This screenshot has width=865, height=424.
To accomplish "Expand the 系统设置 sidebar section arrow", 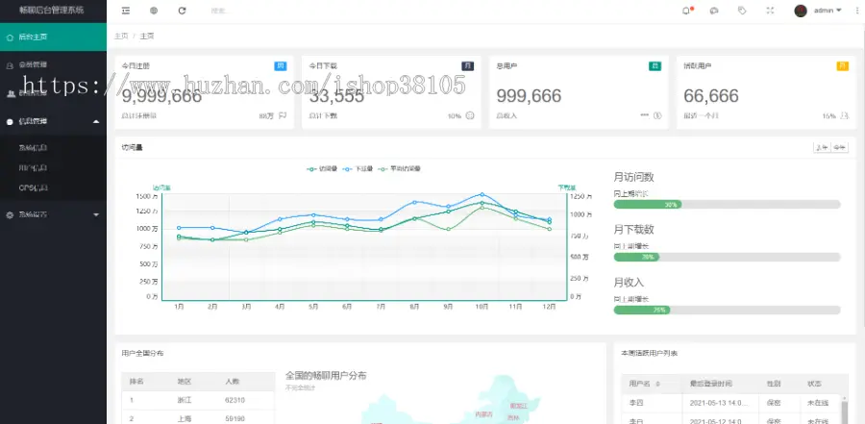I will 96,214.
